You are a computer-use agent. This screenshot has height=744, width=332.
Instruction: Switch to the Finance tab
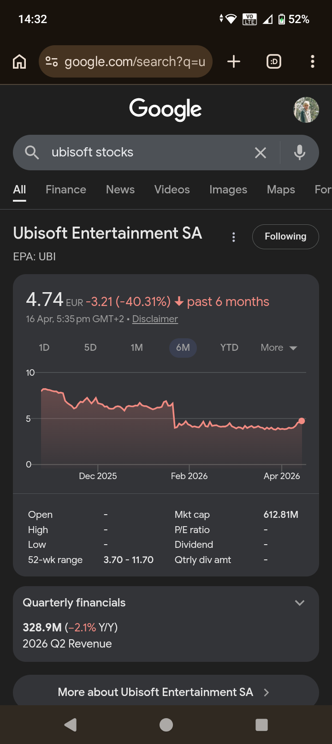coord(66,190)
